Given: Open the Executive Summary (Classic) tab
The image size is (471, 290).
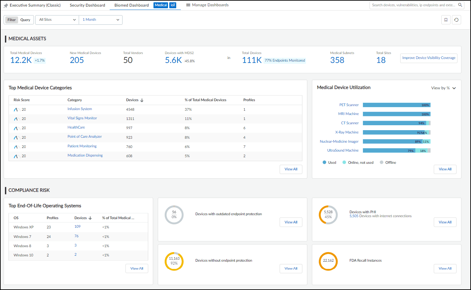Looking at the screenshot, I should (35, 5).
